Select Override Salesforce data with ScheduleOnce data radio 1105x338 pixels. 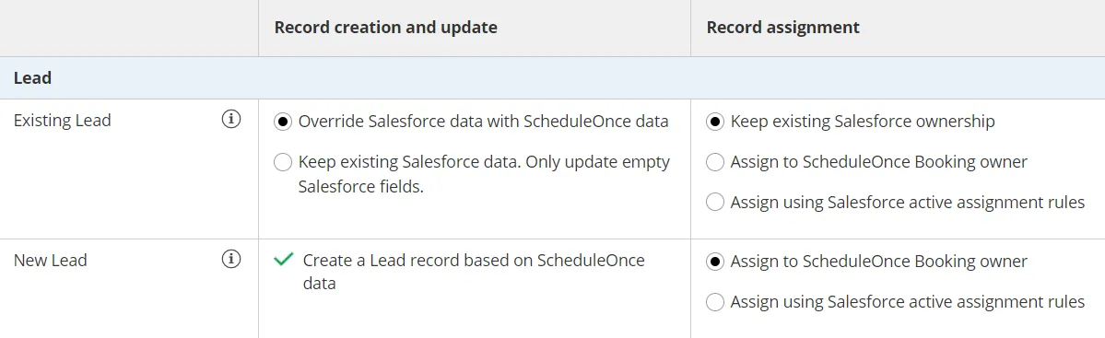point(283,122)
